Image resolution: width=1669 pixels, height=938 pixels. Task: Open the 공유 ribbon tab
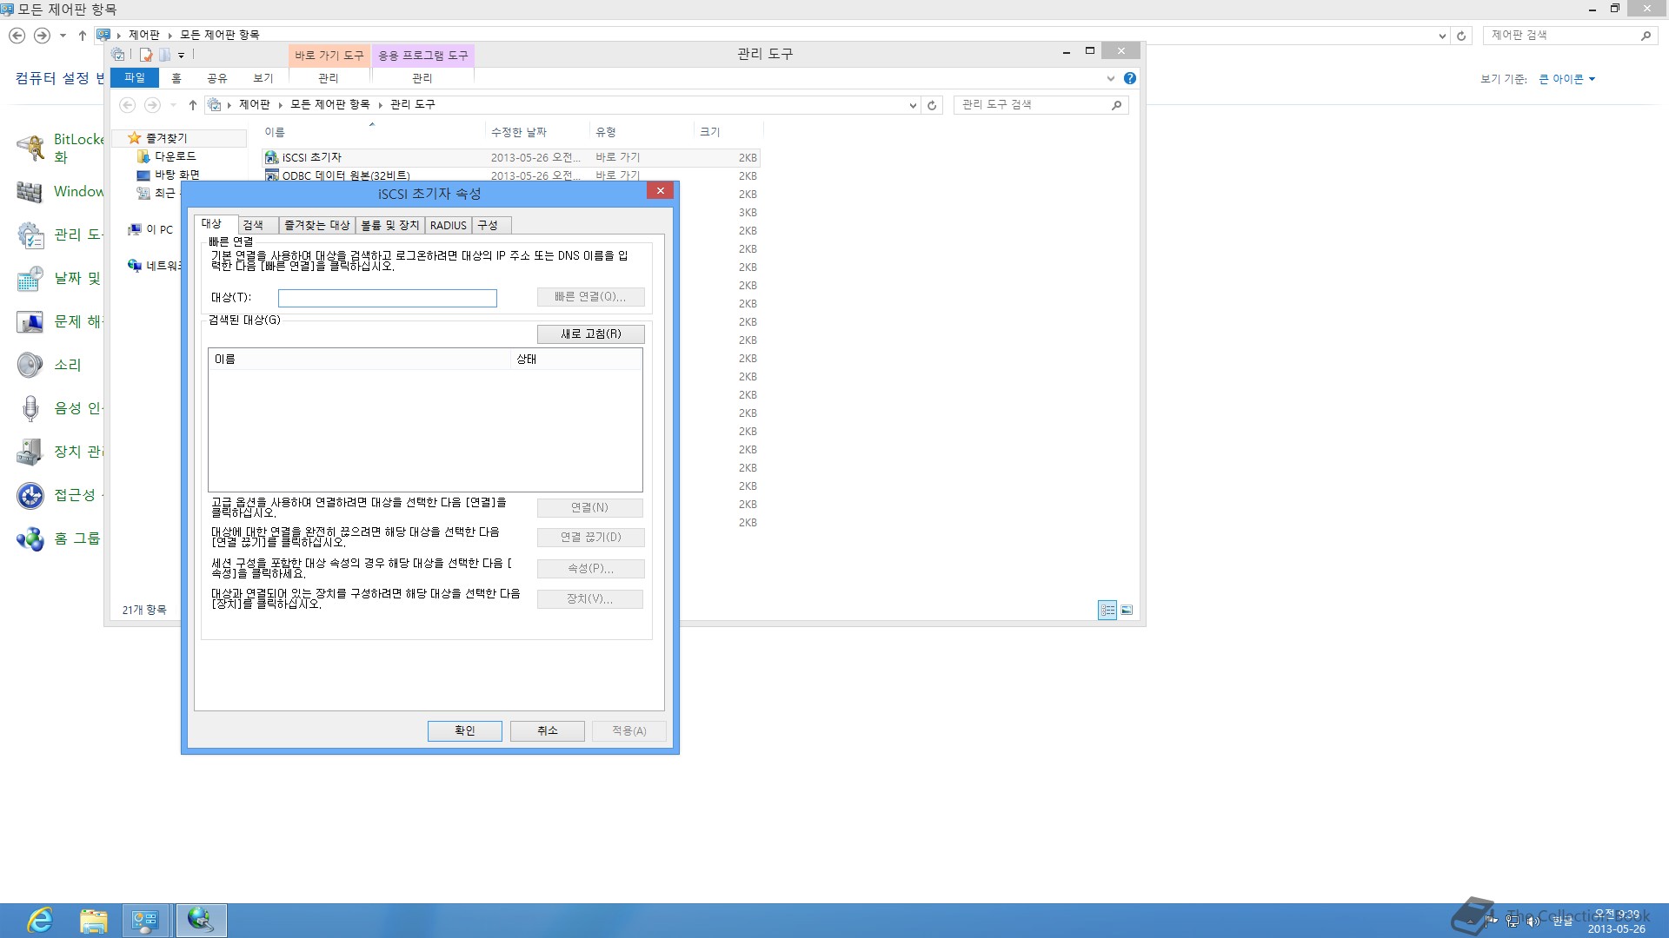(217, 78)
